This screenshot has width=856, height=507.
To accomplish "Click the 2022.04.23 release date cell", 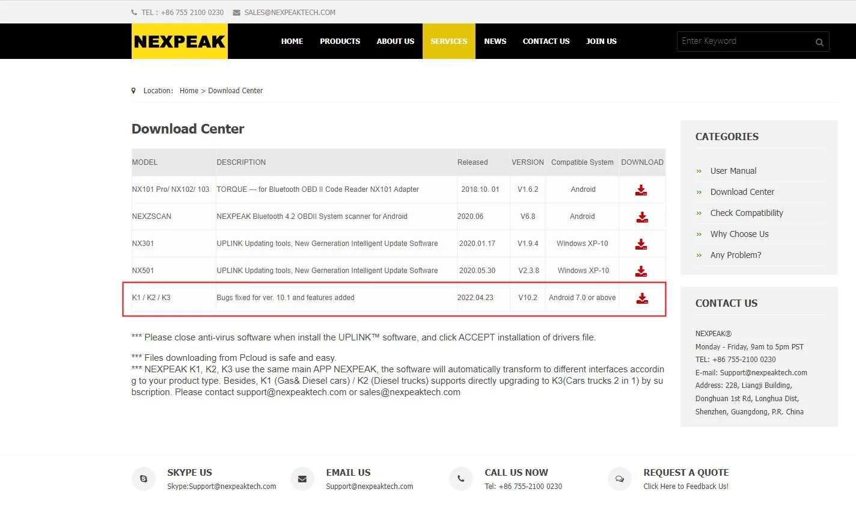I will pyautogui.click(x=475, y=298).
